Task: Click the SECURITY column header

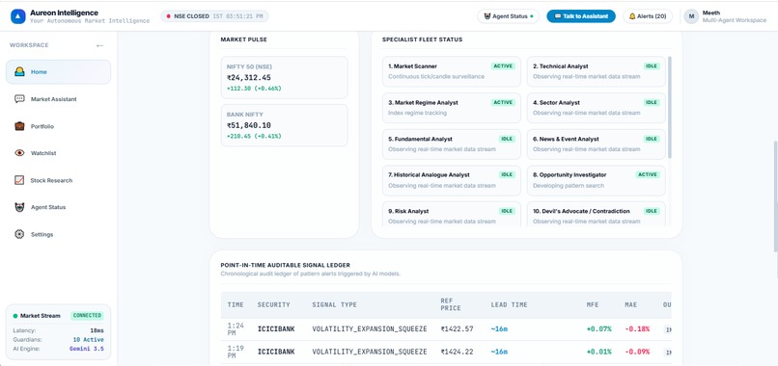Action: 273,304
